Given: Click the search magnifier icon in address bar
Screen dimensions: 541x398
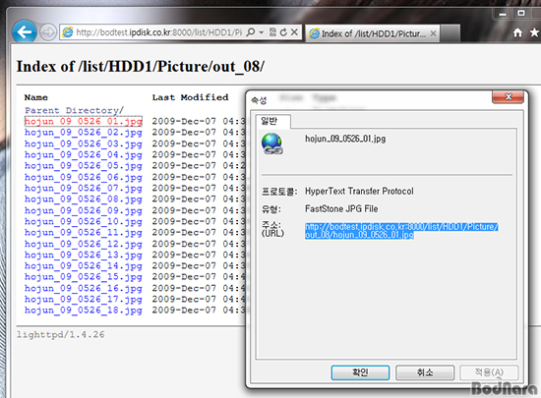Looking at the screenshot, I should point(251,32).
